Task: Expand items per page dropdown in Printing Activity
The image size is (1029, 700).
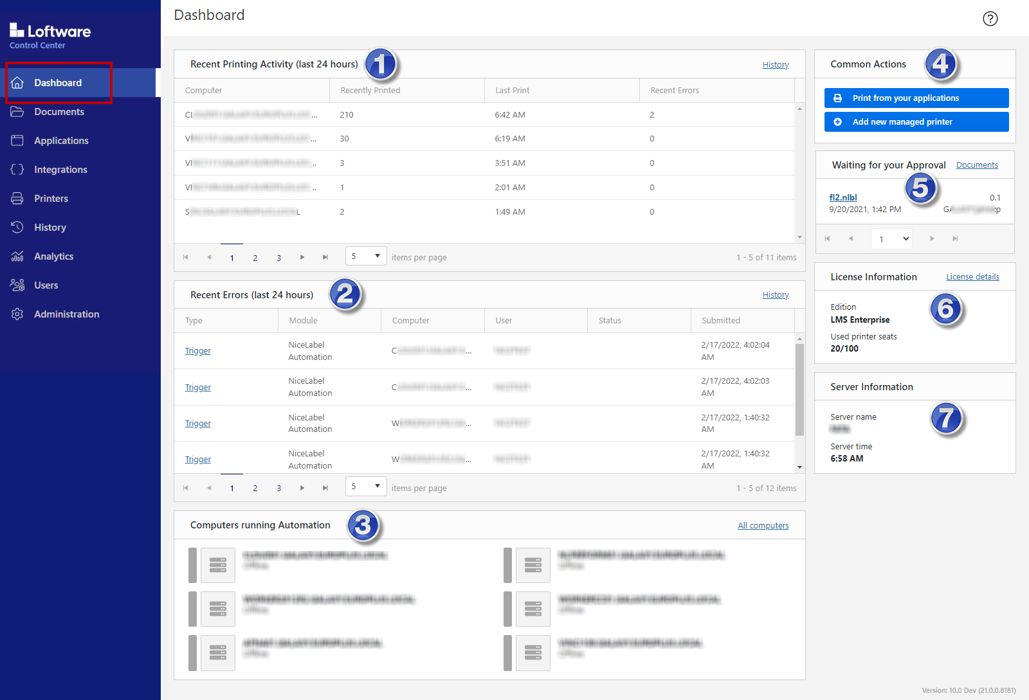Action: (366, 256)
